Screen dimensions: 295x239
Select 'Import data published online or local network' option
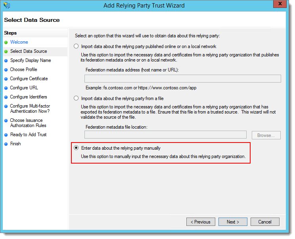[x=76, y=46]
